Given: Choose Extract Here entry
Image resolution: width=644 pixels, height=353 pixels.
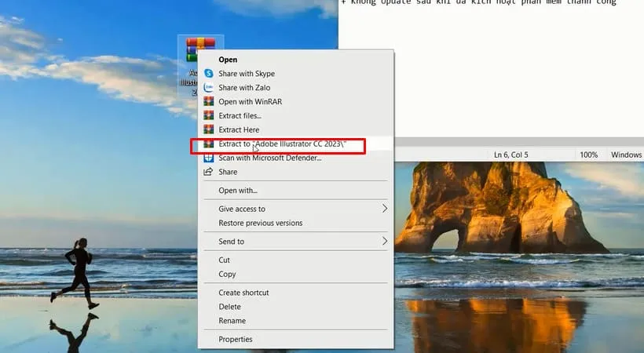Looking at the screenshot, I should (296, 129).
